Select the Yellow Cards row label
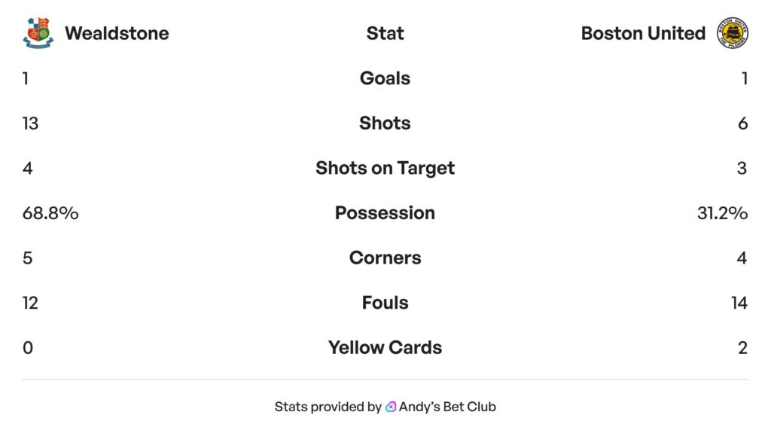 pyautogui.click(x=385, y=348)
